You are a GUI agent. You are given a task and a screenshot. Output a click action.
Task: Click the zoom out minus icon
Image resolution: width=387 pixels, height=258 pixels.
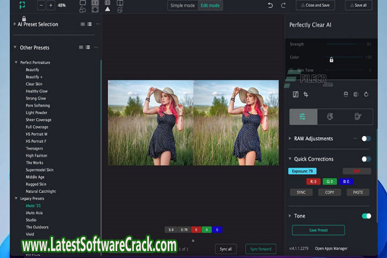[x=42, y=5]
